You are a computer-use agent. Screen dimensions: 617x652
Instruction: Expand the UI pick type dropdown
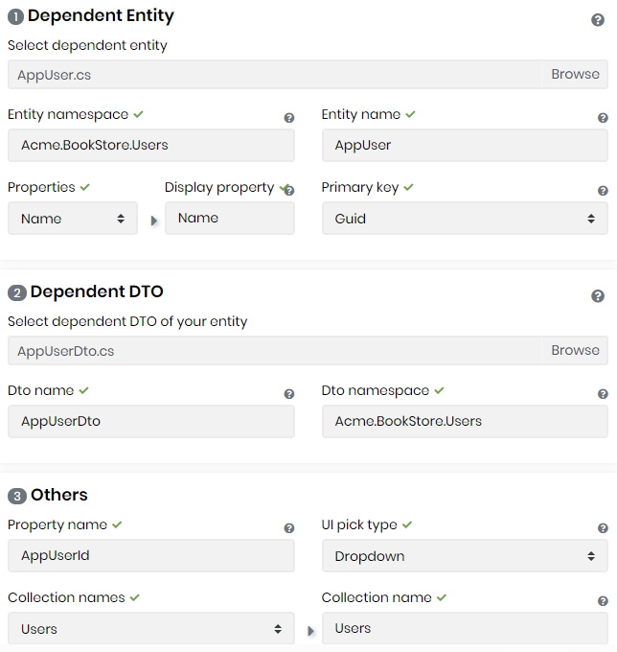click(x=465, y=556)
